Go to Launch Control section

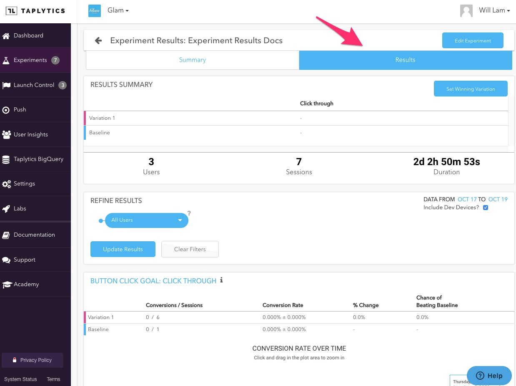pyautogui.click(x=35, y=85)
